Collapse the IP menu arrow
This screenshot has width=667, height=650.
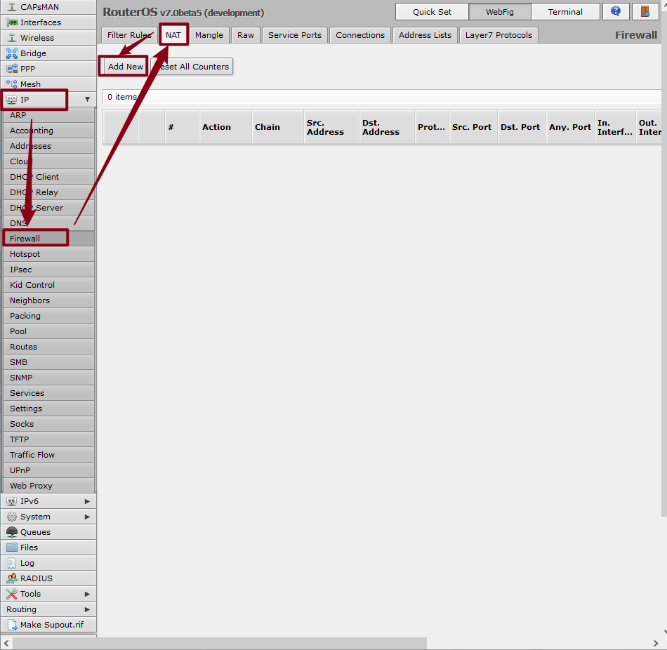pos(87,100)
